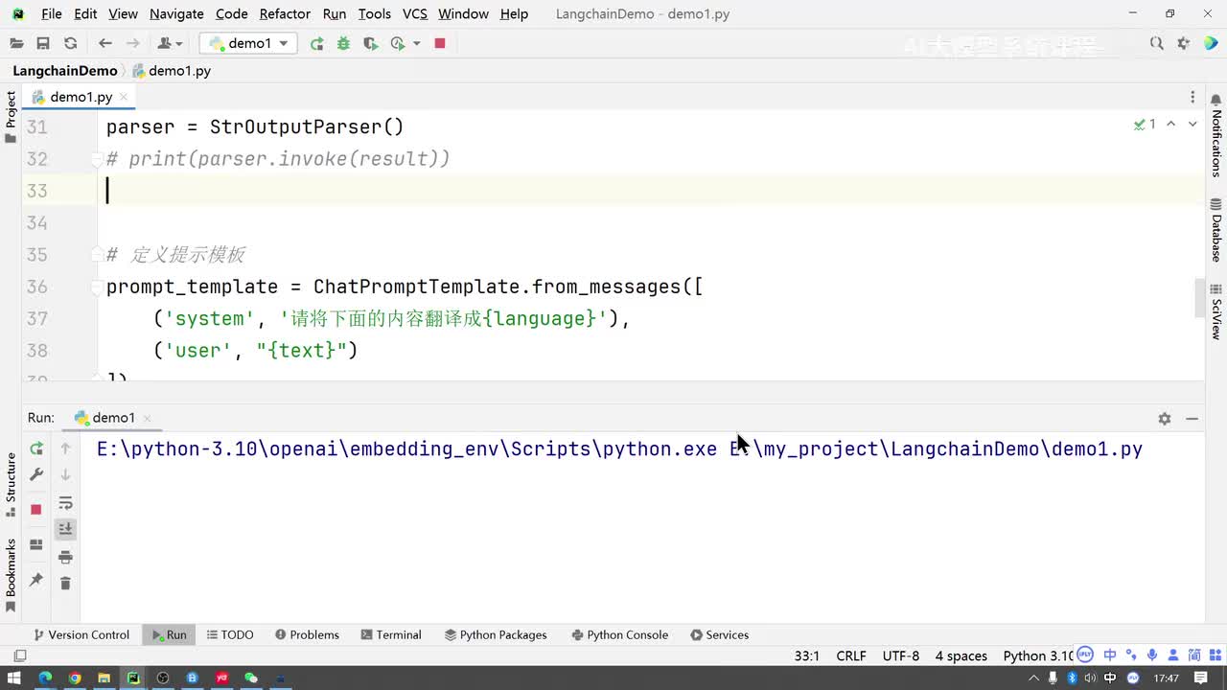Click the up stack trace arrow in Run panel
This screenshot has height=690, width=1227.
click(65, 448)
